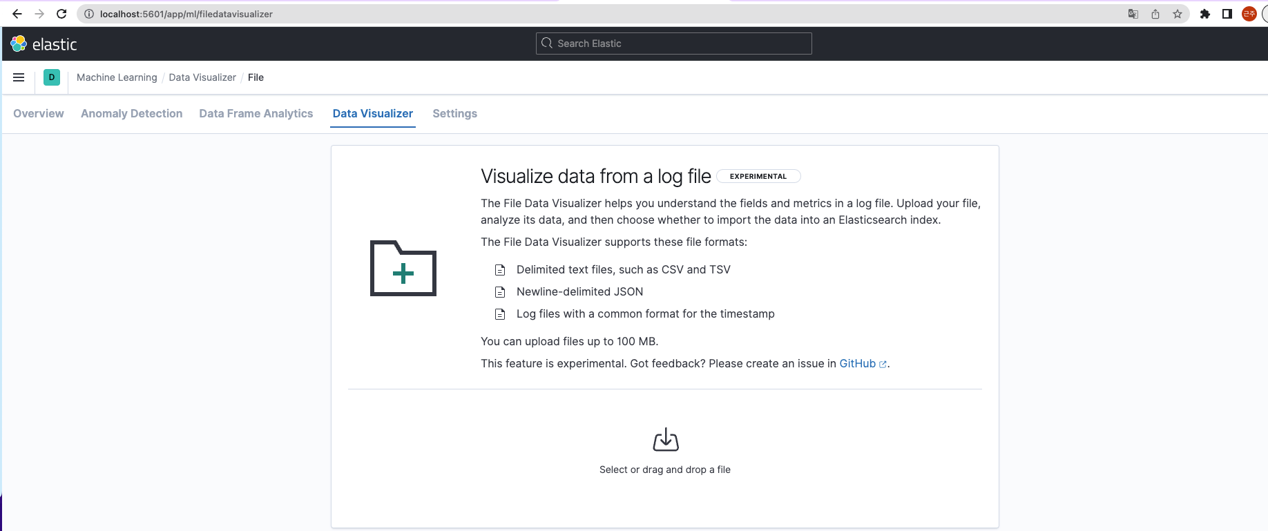Open Machine Learning breadcrumb

pyautogui.click(x=117, y=77)
